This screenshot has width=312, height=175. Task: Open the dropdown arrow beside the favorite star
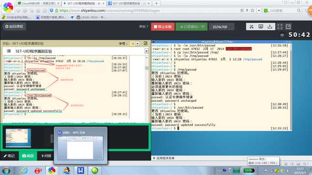259,10
